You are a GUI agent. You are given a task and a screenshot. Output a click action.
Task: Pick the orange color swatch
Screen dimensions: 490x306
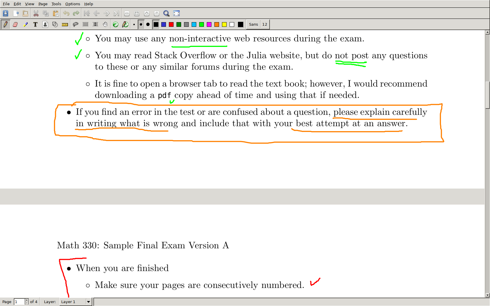tap(217, 24)
